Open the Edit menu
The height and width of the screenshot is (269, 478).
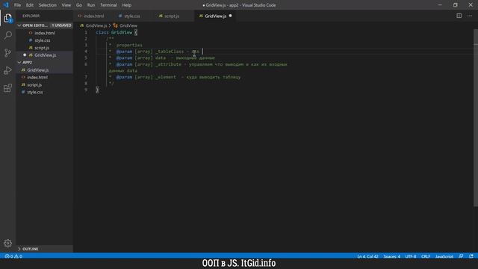30,5
